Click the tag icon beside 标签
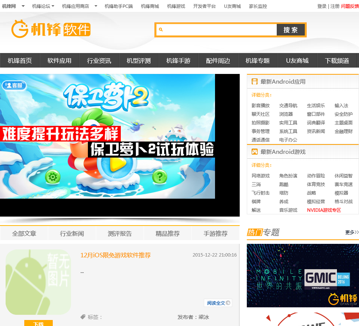Viewport: 359px width, 326px height. pos(83,317)
